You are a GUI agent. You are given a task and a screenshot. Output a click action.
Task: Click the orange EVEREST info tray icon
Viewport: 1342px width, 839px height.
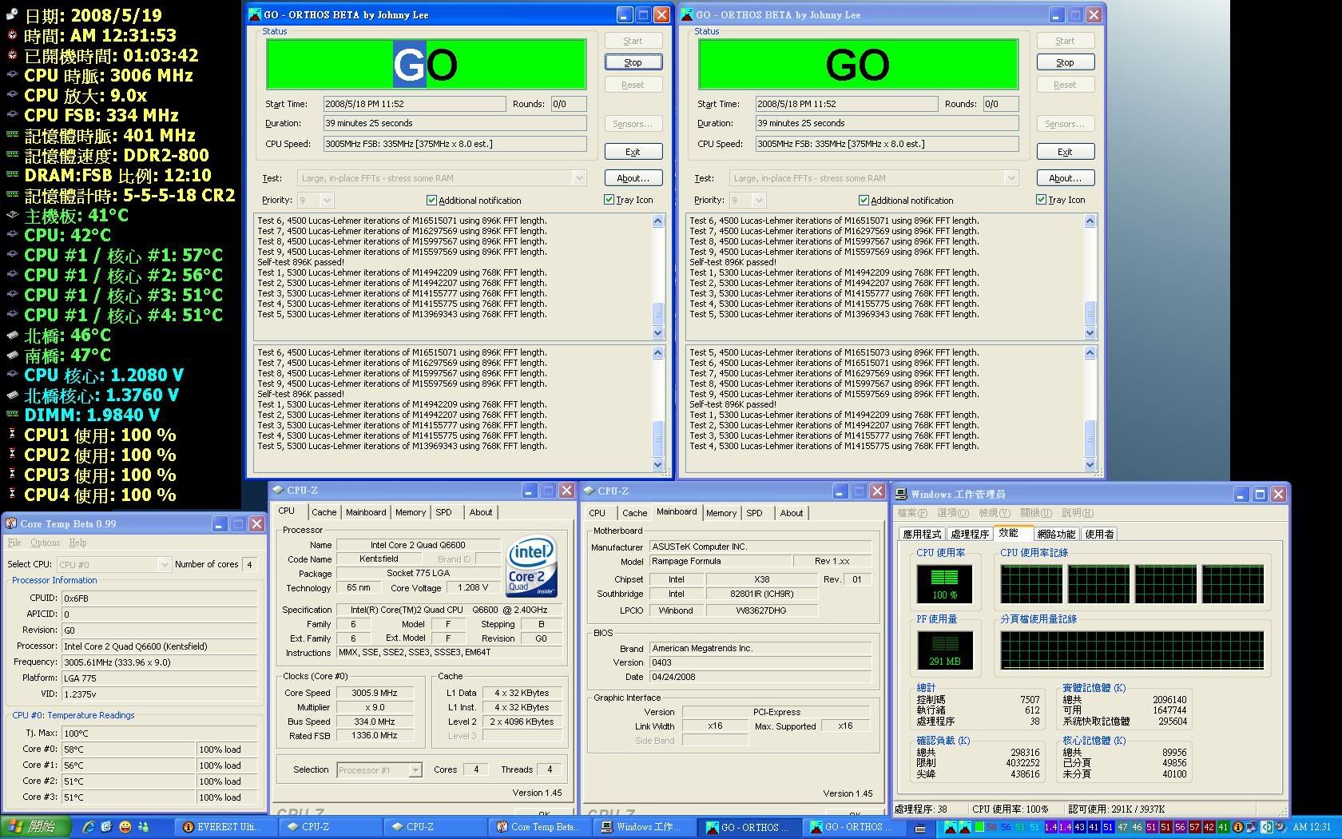(x=1237, y=827)
